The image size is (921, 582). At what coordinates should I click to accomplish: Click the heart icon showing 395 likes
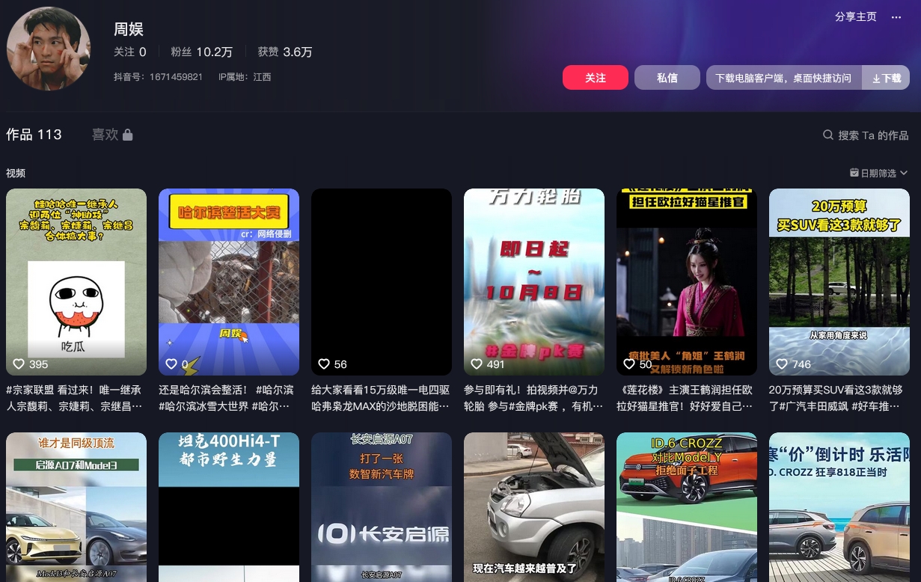19,364
